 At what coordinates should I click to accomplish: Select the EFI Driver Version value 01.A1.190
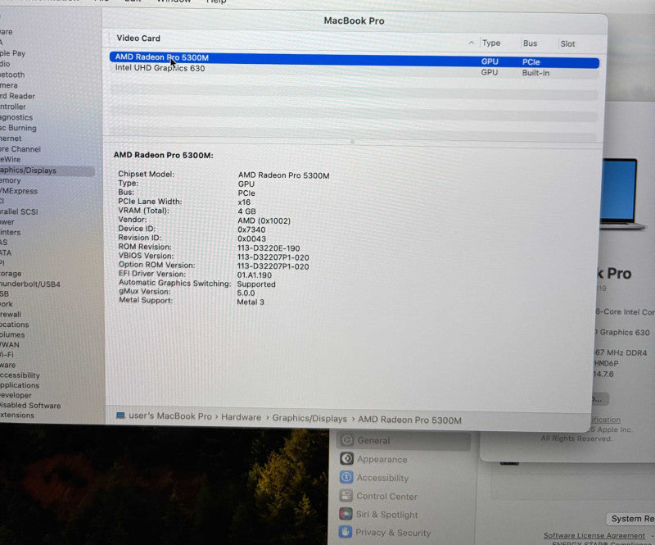(255, 275)
